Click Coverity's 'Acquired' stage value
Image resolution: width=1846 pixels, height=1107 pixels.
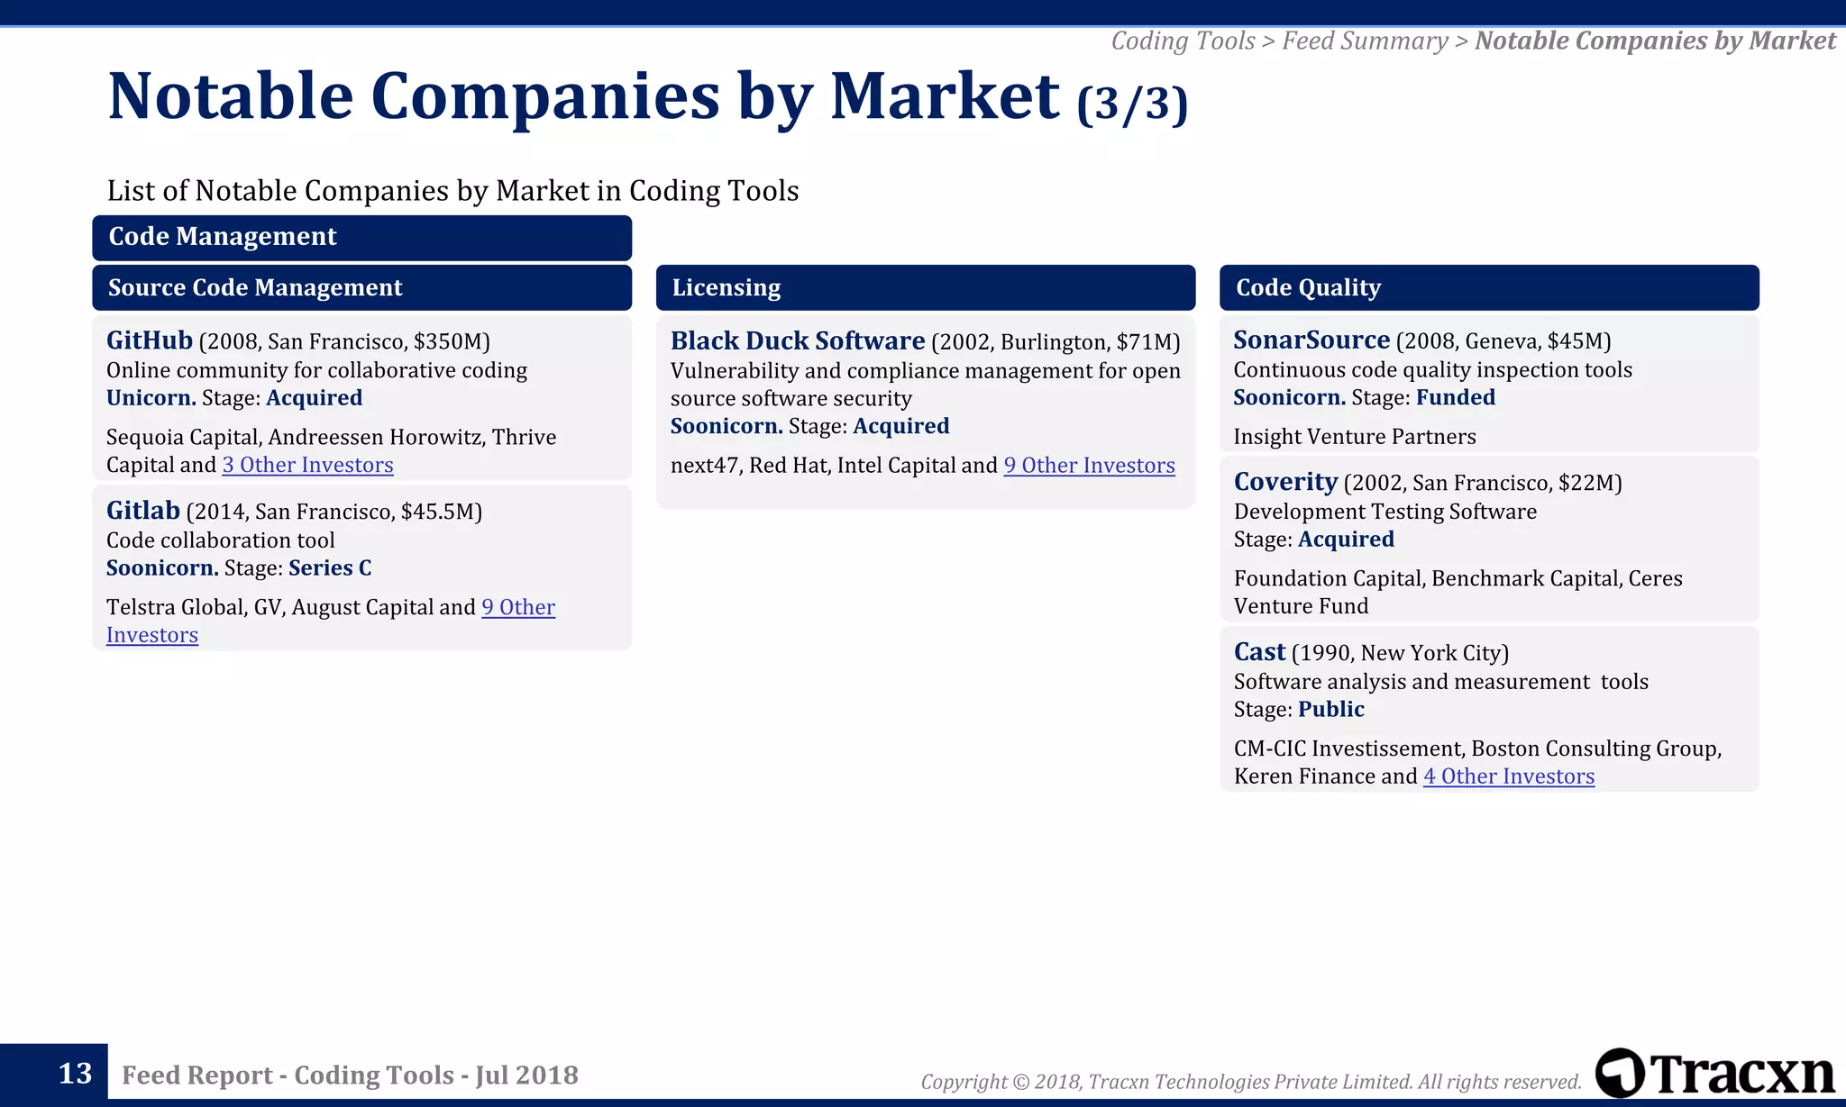coord(1346,540)
